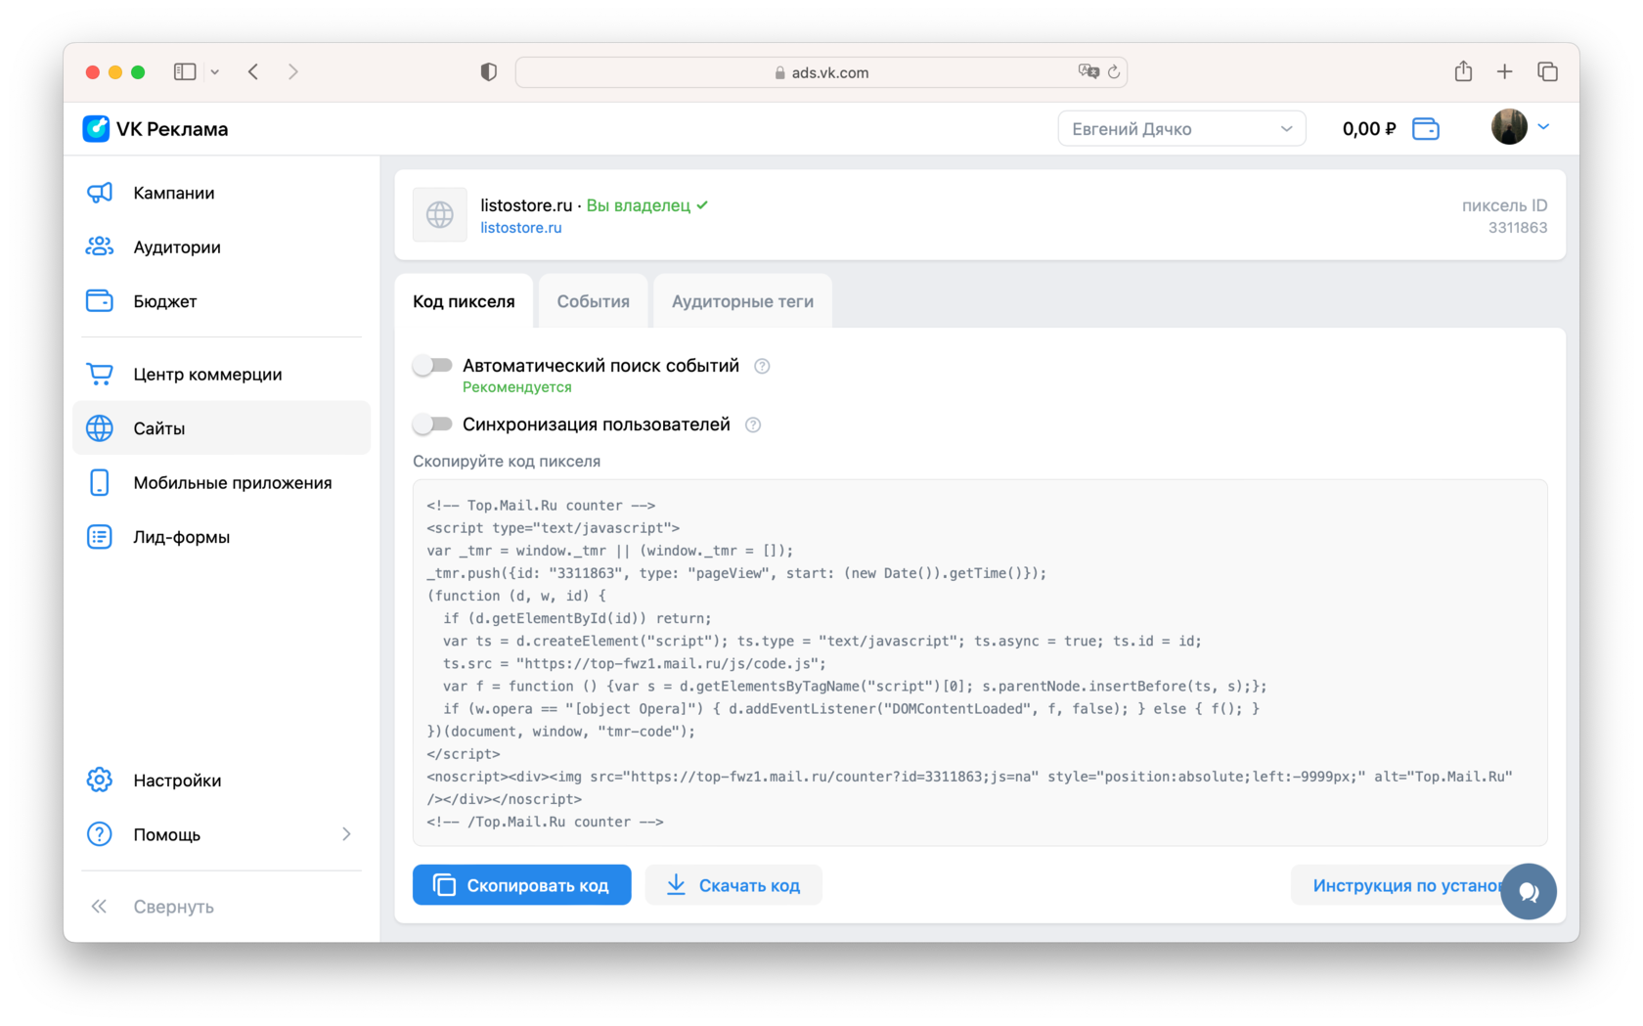Screen dimensions: 1643x1026
Task: Click the privacy shield icon
Action: coord(488,71)
